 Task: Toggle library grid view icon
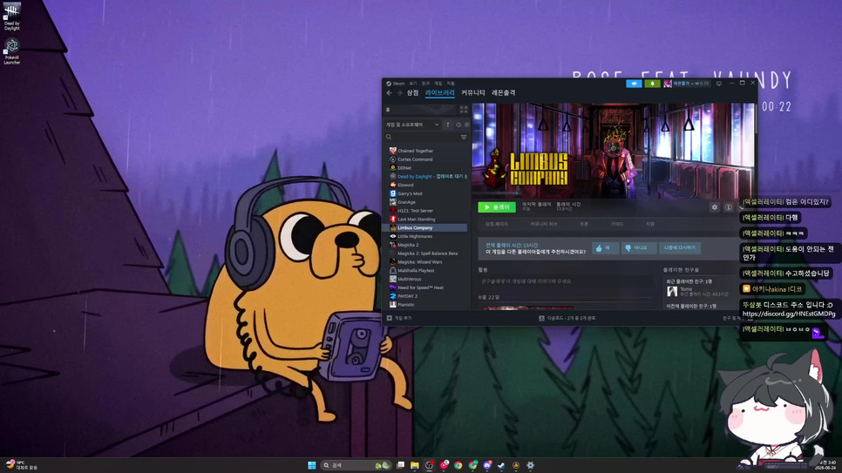[x=464, y=110]
